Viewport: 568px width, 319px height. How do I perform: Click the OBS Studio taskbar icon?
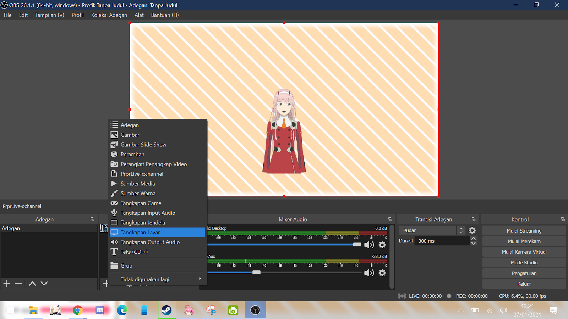[x=255, y=310]
